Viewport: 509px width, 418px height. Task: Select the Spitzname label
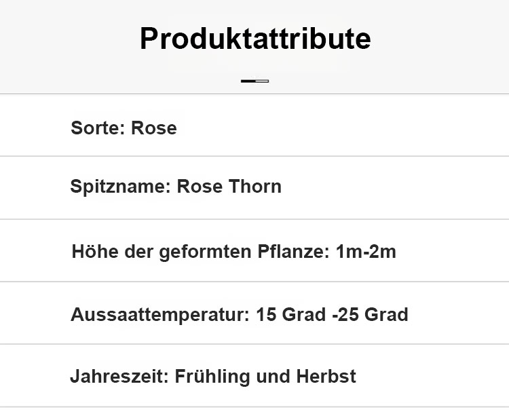tap(120, 187)
